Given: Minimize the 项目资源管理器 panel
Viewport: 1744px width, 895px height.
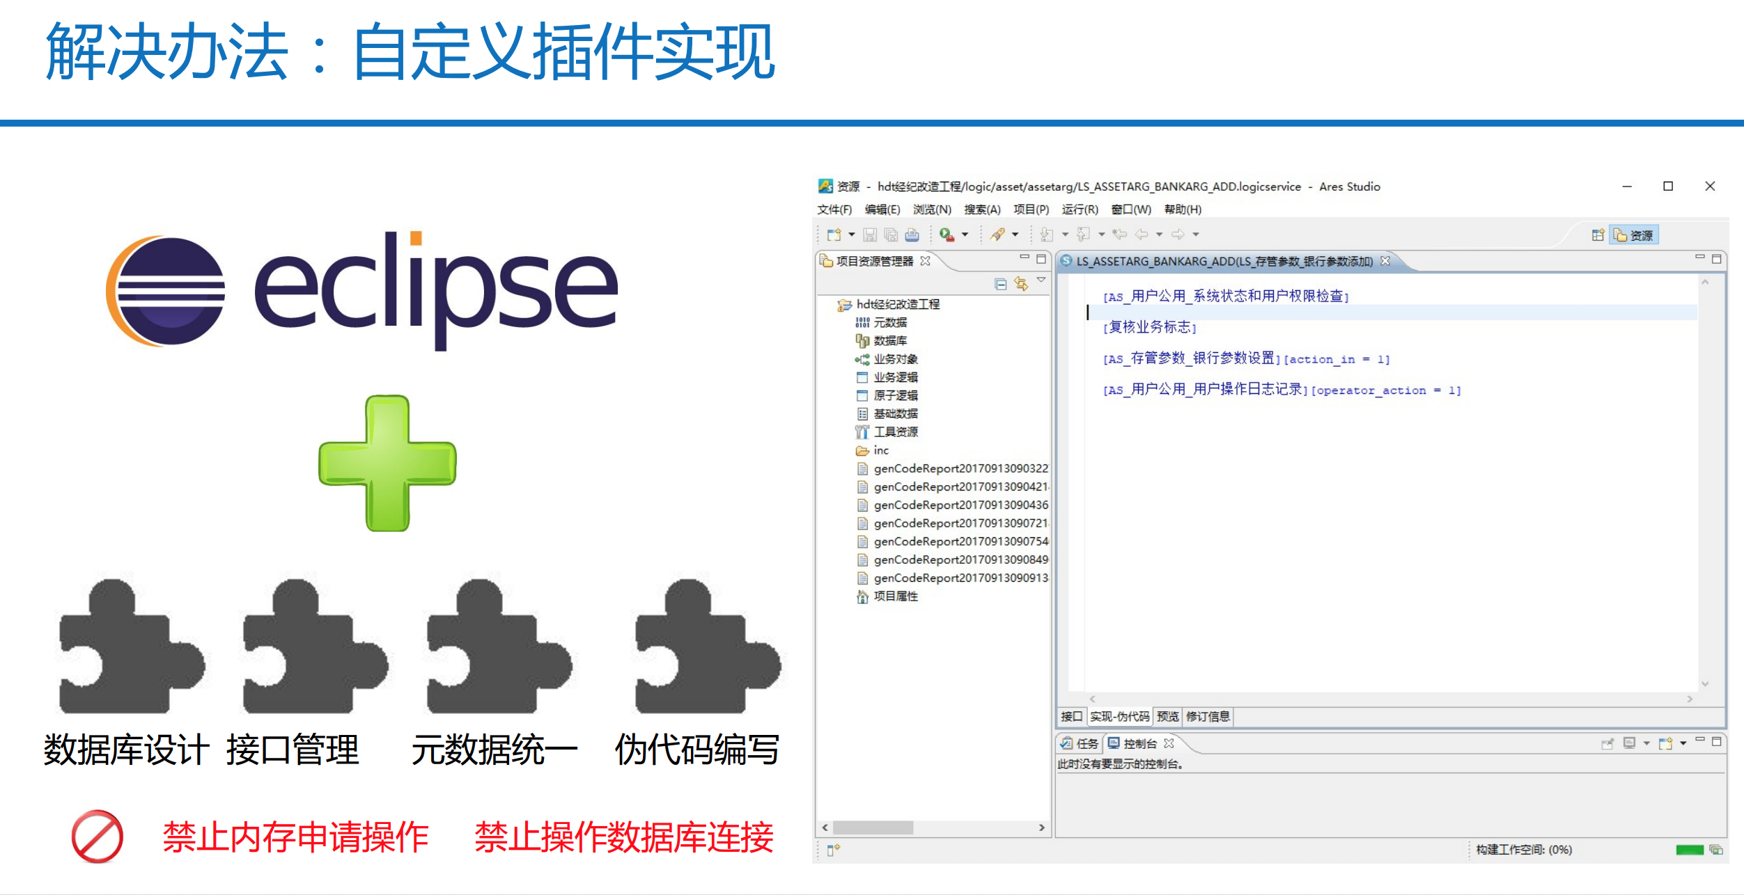Looking at the screenshot, I should click(x=1025, y=258).
